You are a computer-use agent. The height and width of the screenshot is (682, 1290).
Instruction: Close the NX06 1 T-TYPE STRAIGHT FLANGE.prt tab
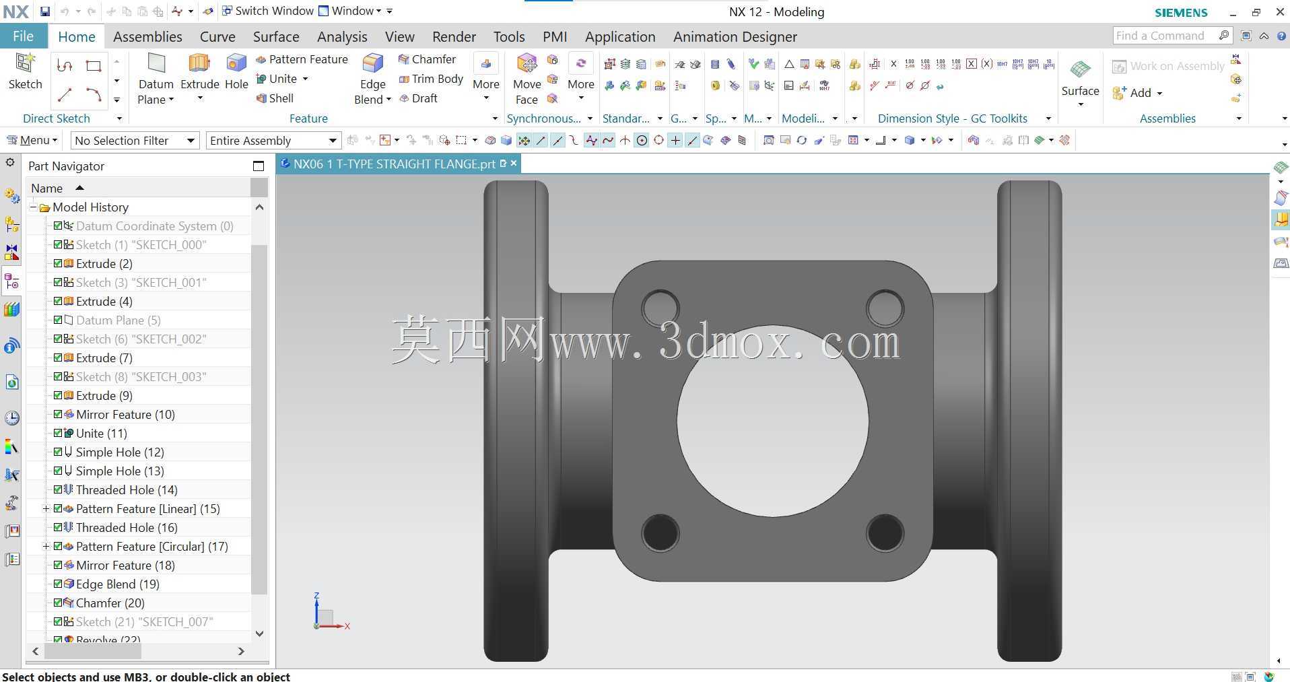[514, 164]
